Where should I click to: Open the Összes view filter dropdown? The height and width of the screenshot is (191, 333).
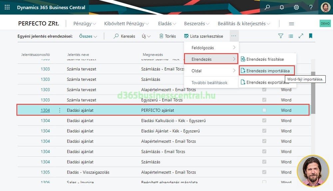(88, 36)
